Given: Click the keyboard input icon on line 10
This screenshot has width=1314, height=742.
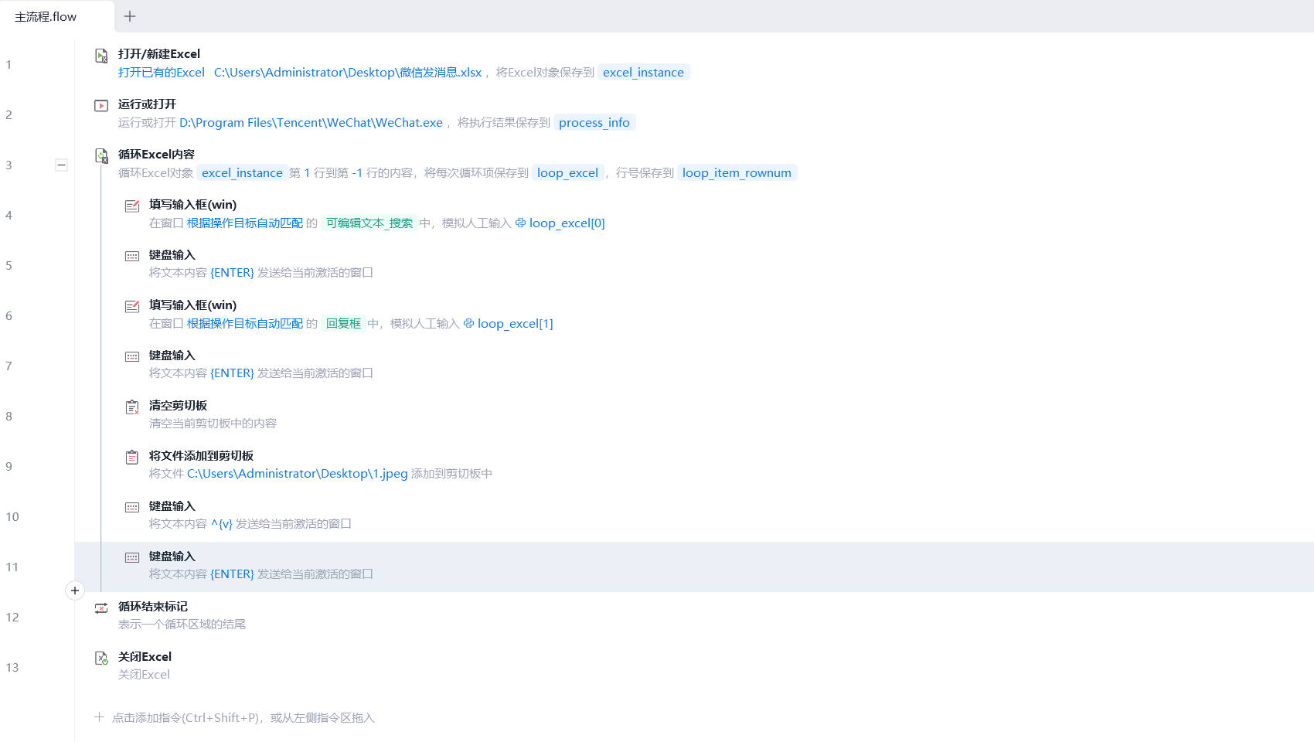Looking at the screenshot, I should 132,507.
